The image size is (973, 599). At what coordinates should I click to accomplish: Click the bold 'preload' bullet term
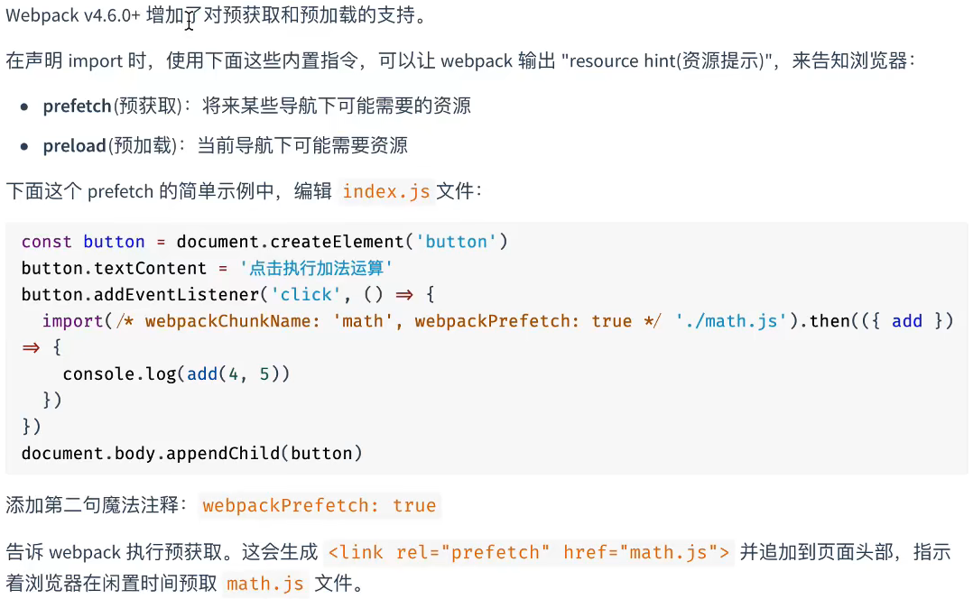pos(74,146)
